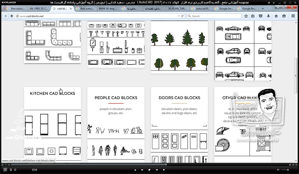
Task: Go to Firefox Home page icon
Action: point(276,16)
